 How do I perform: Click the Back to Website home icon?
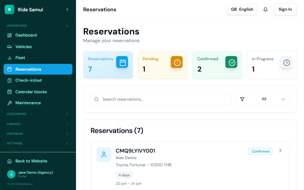tap(9, 161)
